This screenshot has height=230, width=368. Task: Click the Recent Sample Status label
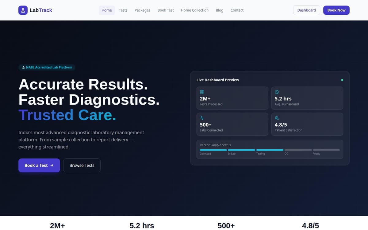click(215, 145)
